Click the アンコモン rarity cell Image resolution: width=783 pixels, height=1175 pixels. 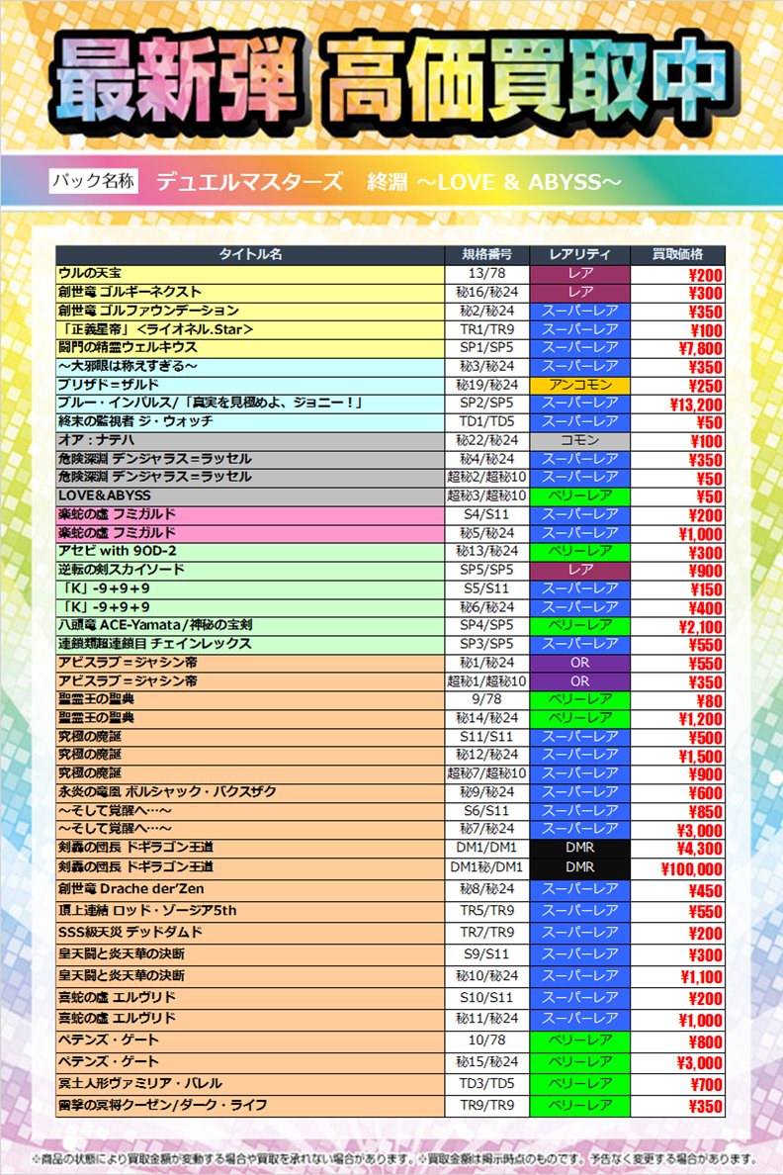click(x=580, y=385)
